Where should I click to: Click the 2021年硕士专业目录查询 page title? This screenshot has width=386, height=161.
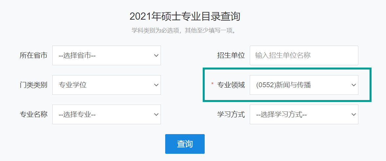click(x=185, y=16)
